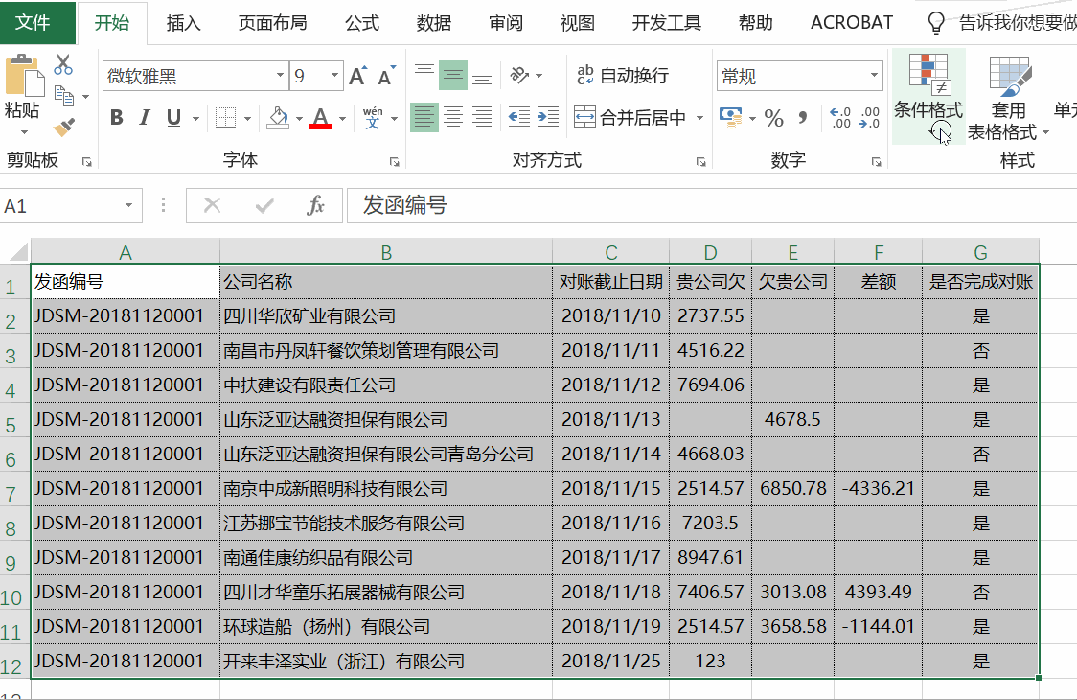Screen dimensions: 1077x700
Task: Apply comma thousands separator style
Action: (802, 118)
